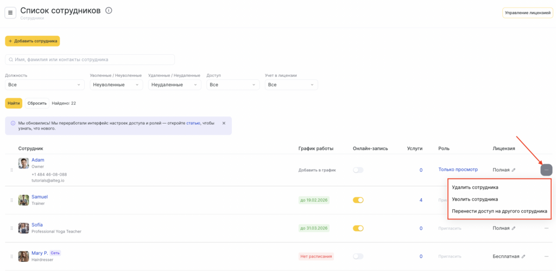This screenshot has height=271, width=556.
Task: Expand the Должность dropdown filter
Action: [45, 85]
